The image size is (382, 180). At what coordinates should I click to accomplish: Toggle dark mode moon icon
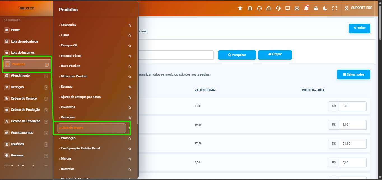325,8
